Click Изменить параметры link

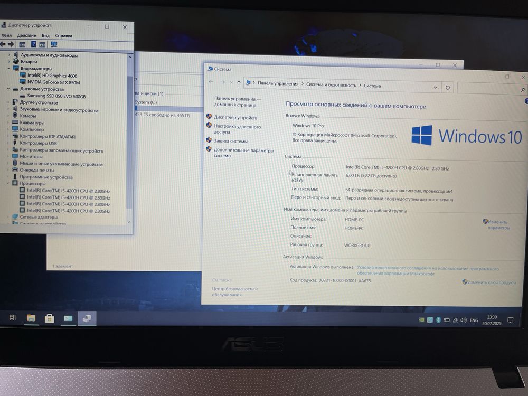499,224
